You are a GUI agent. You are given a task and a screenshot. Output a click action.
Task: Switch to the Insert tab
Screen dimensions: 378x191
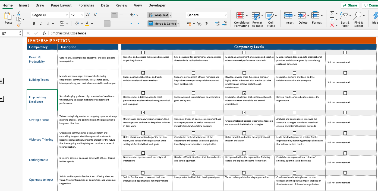pos(24,5)
